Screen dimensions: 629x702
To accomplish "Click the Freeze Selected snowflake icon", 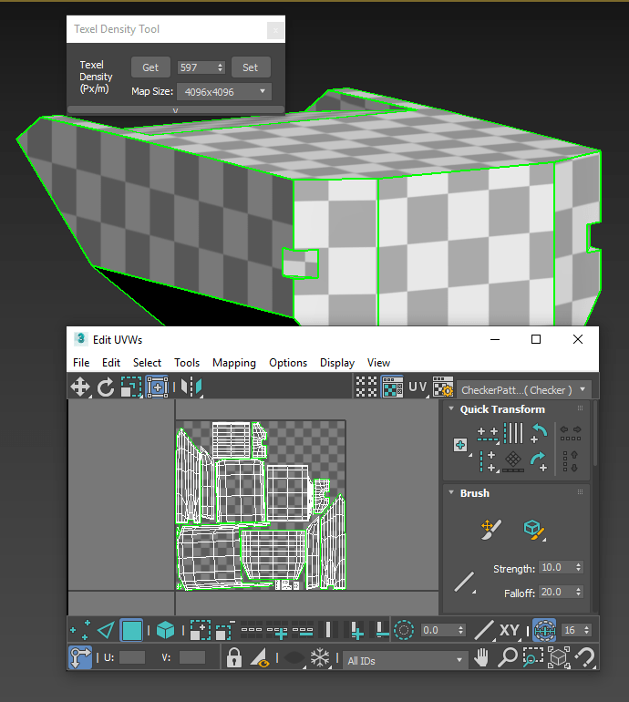I will pos(320,657).
